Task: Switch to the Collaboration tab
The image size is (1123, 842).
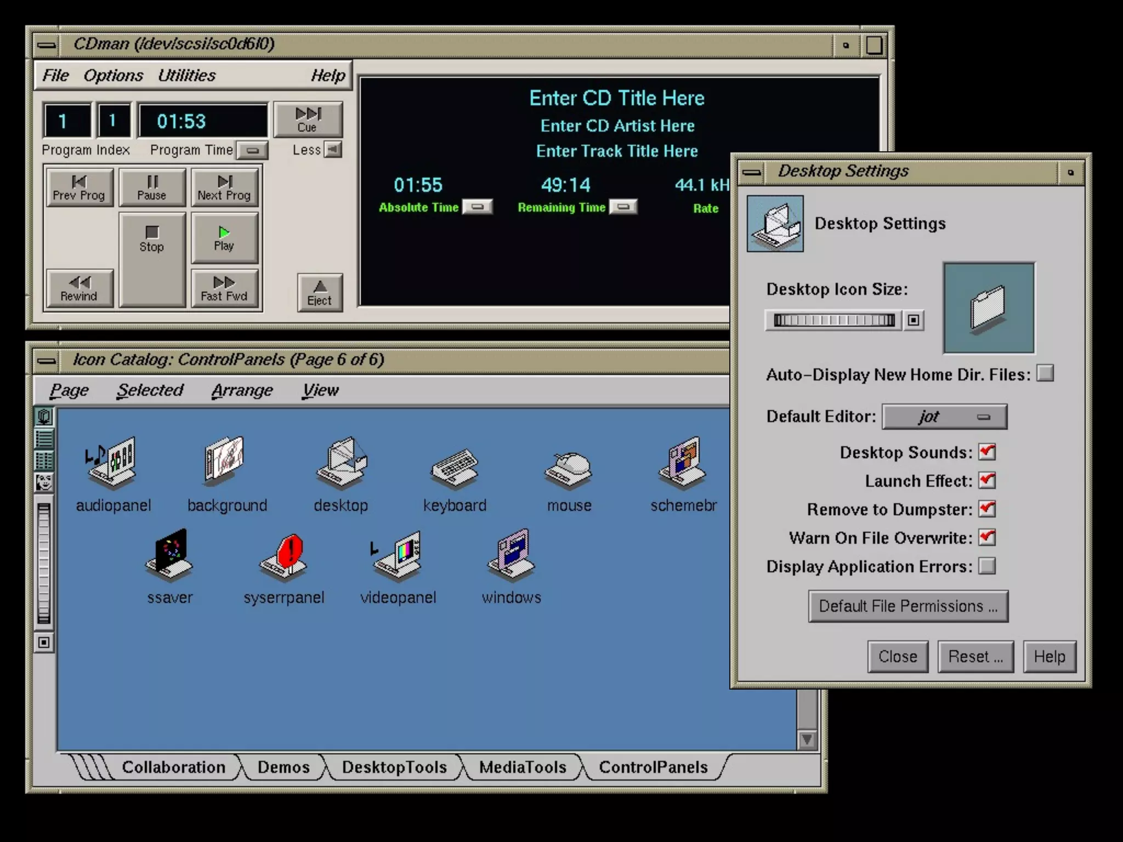Action: [173, 767]
